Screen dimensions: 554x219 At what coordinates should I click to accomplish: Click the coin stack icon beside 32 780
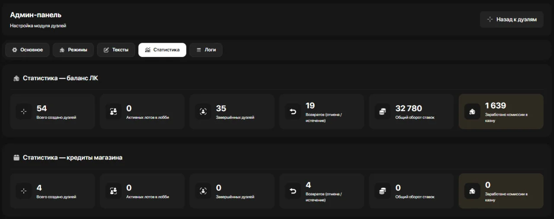[382, 111]
